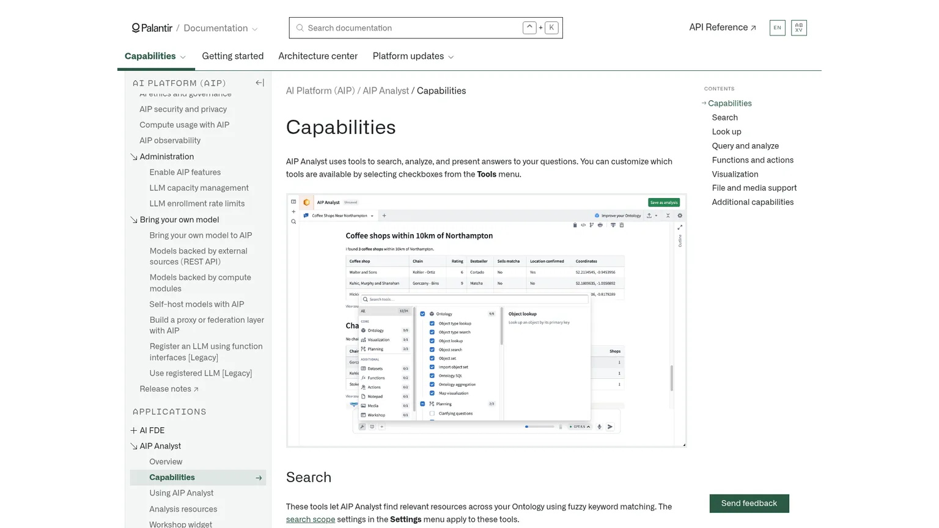Open the Documentation dropdown next to Palantir
Screen dimensions: 939x528
pyautogui.click(x=221, y=28)
